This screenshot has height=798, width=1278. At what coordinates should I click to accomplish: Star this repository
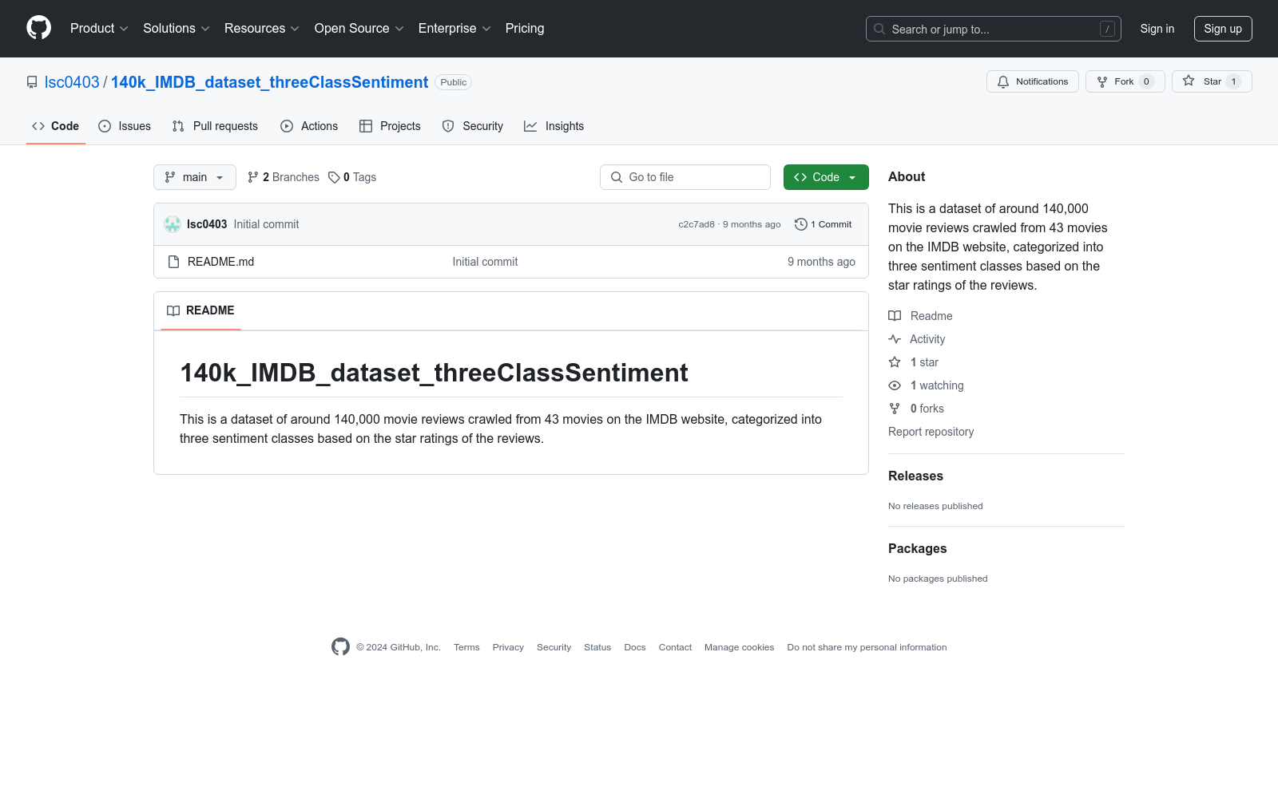coord(1212,81)
